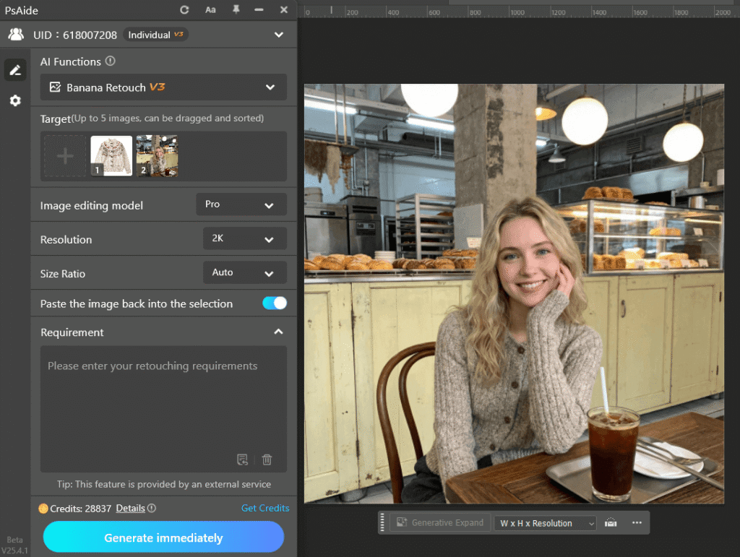Viewport: 740px width, 557px height.
Task: Disable Paste the image back into the selection
Action: pos(273,303)
